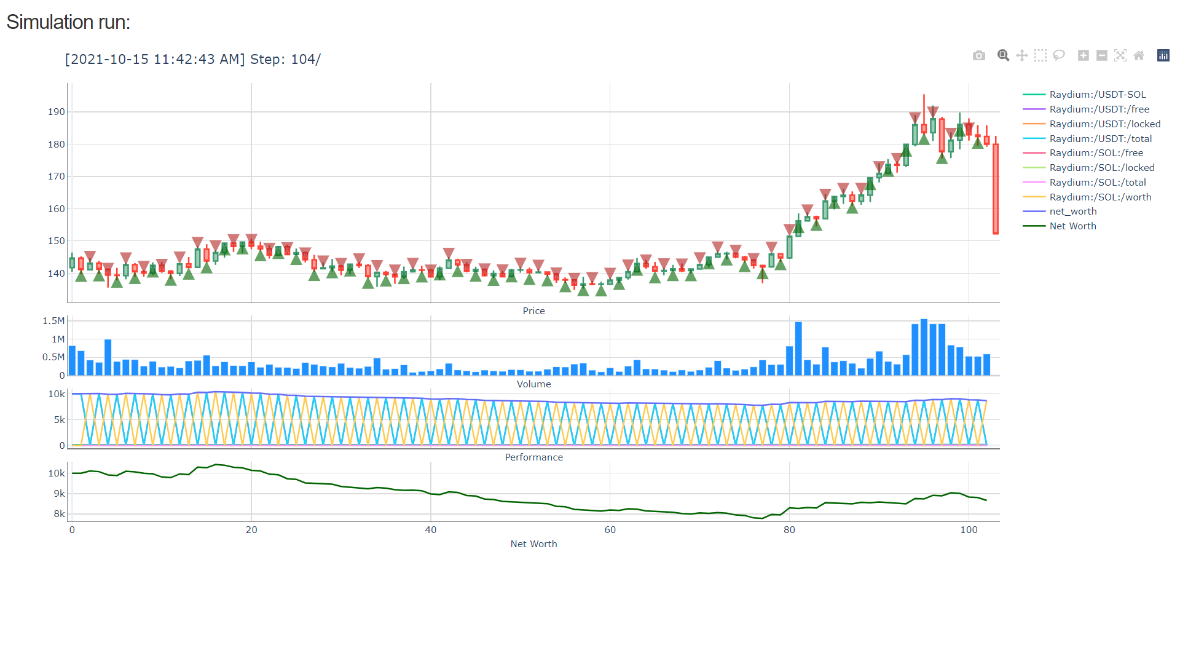
Task: Toggle Raydium:/USDT:/total legend entry
Action: pyautogui.click(x=1100, y=139)
